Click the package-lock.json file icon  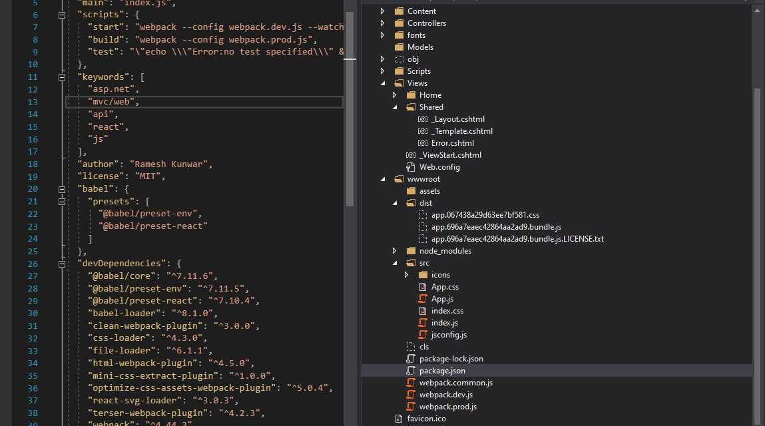coord(411,359)
